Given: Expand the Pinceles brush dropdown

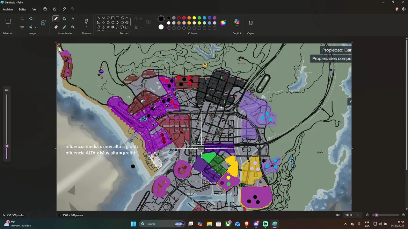Looking at the screenshot, I should pyautogui.click(x=86, y=27).
